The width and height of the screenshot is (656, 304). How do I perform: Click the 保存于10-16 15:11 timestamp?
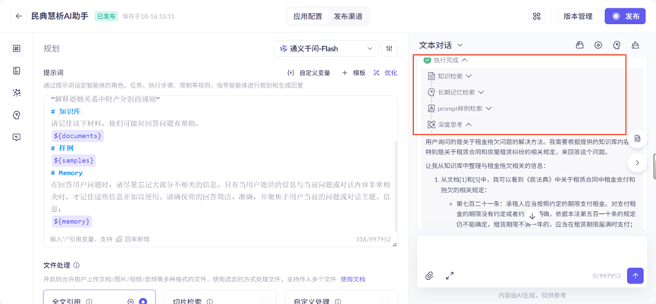click(149, 17)
